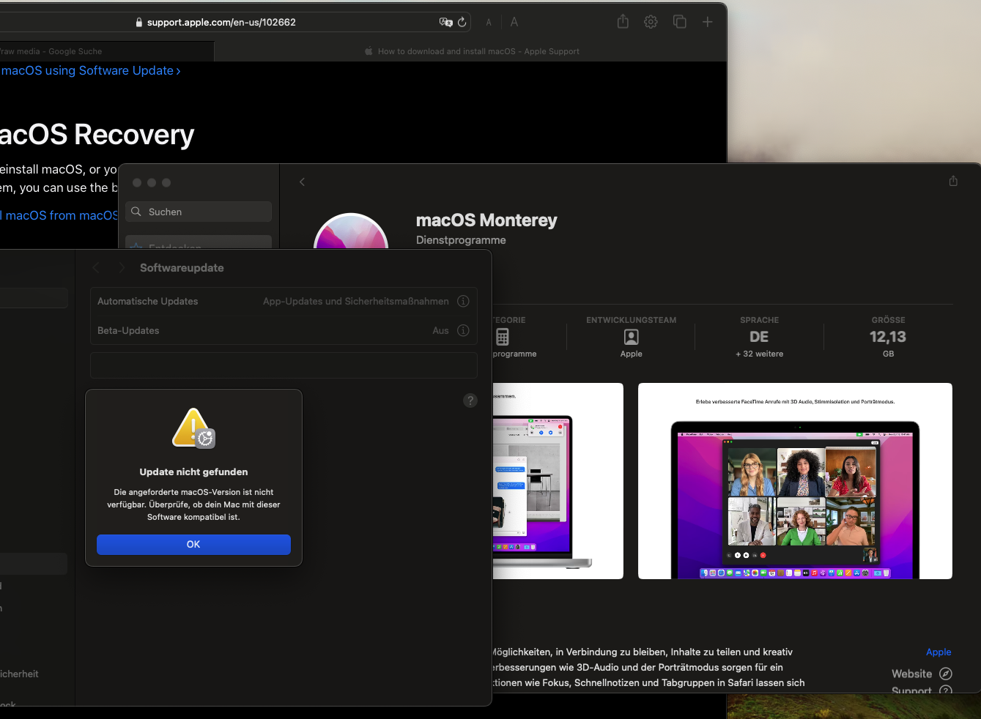The width and height of the screenshot is (981, 719).
Task: Confirm the dialog with 'OK'
Action: click(193, 544)
